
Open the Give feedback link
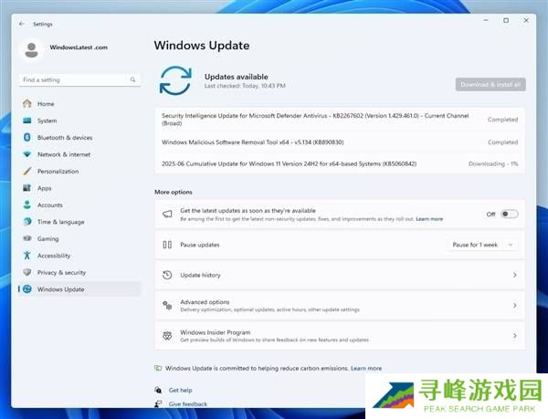pos(188,404)
